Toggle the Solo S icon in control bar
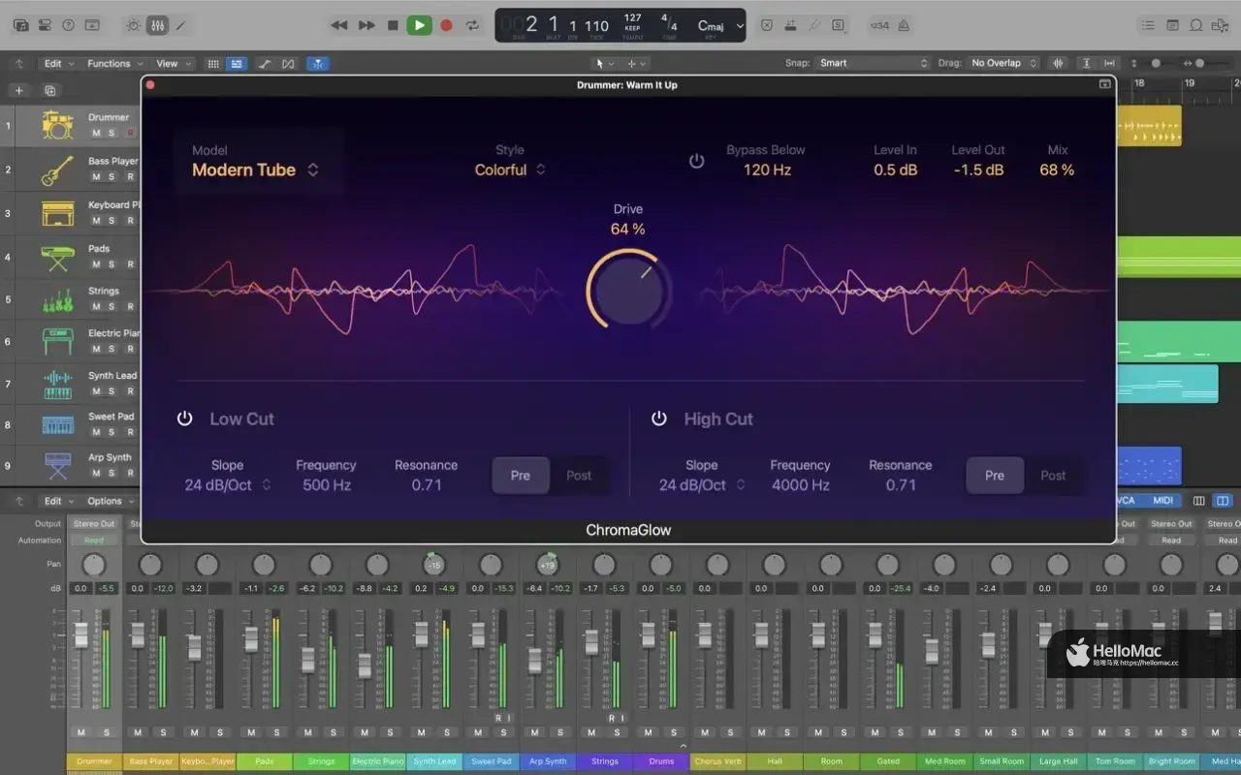The image size is (1241, 775). (839, 25)
